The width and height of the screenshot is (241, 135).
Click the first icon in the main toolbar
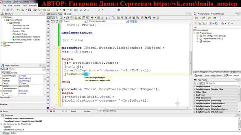(4, 10)
